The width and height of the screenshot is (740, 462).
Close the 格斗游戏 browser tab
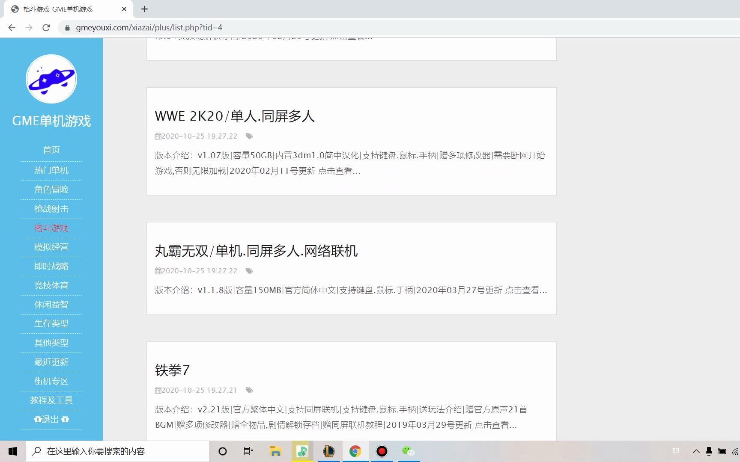click(x=124, y=9)
